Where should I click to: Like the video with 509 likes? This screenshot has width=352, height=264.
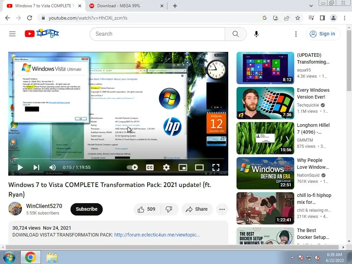tap(147, 209)
